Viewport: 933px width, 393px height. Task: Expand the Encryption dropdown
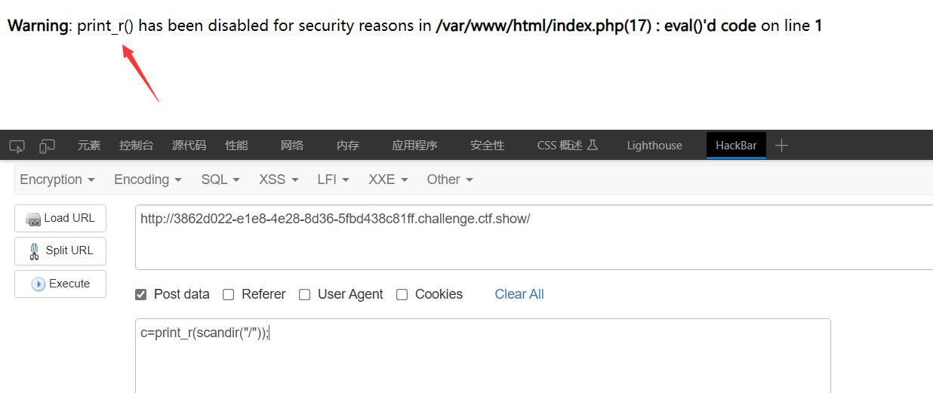point(57,180)
